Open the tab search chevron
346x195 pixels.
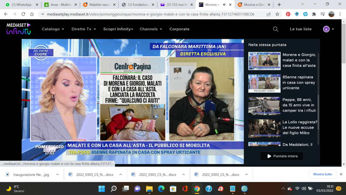[302, 4]
